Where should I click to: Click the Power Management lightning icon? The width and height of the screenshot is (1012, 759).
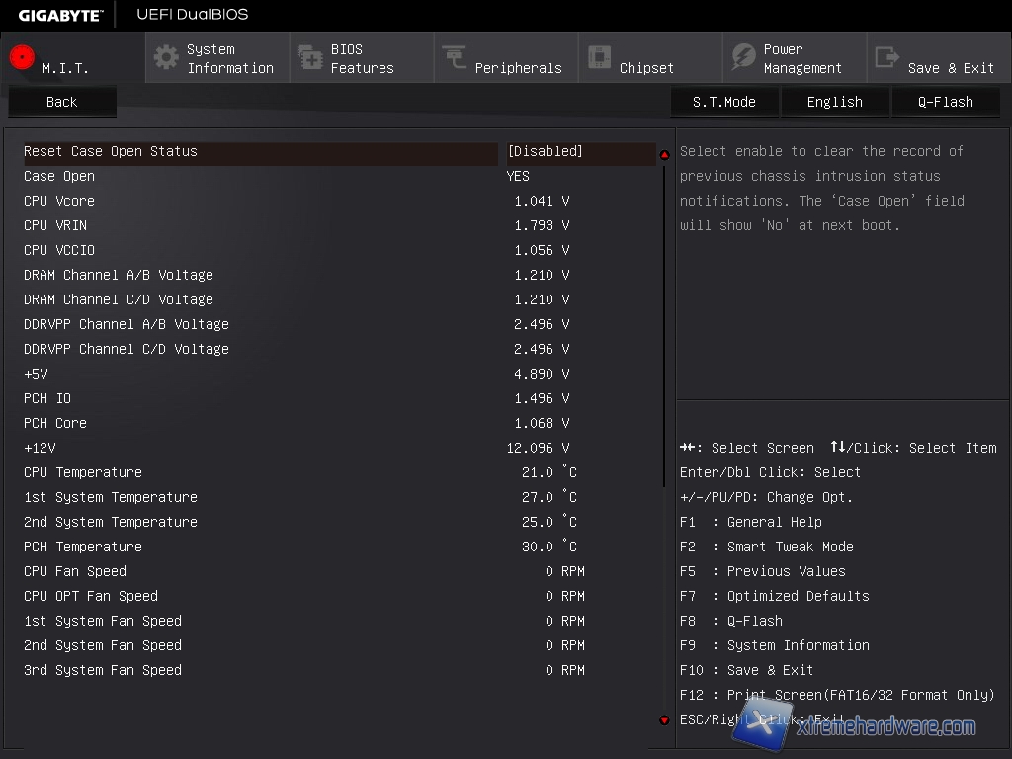tap(743, 58)
